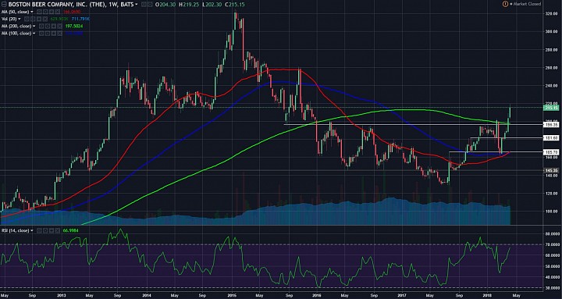The width and height of the screenshot is (562, 299).
Task: Click the 2017 label on the time axis
Action: [x=402, y=296]
